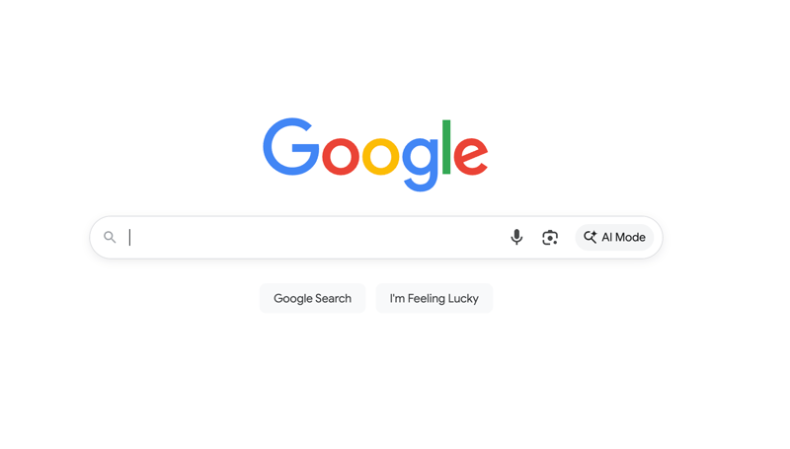Click the magnifying glass icon in search box
This screenshot has width=790, height=449.
[x=110, y=237]
